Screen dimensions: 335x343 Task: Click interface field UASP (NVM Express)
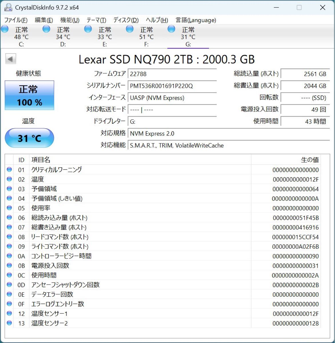pos(172,98)
